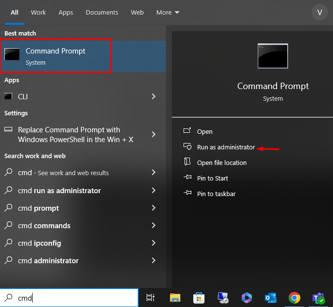
Task: Click the Open action icon
Action: [x=187, y=130]
